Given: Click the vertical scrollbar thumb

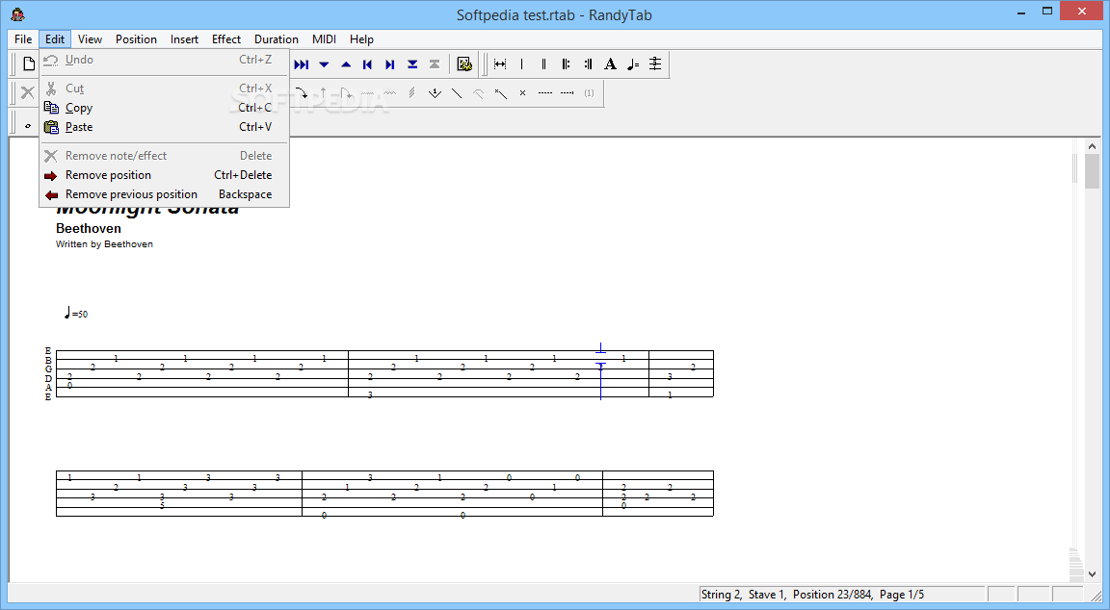Looking at the screenshot, I should click(x=1092, y=171).
